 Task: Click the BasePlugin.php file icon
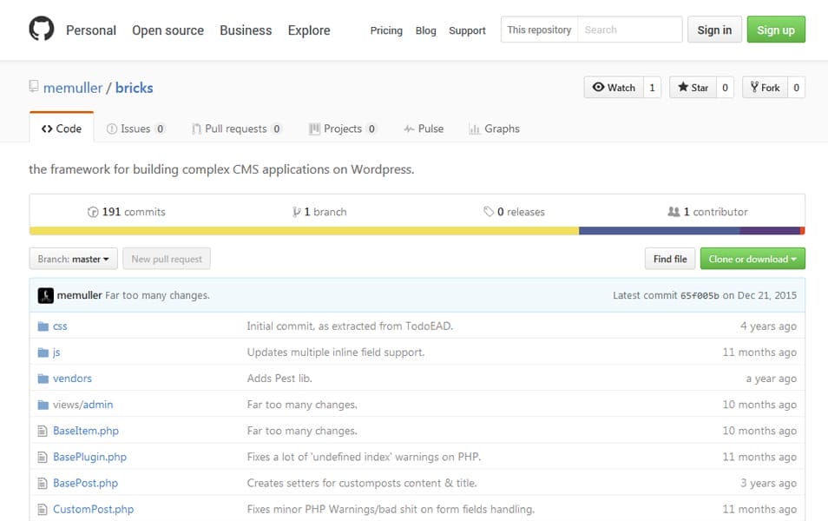(x=43, y=457)
